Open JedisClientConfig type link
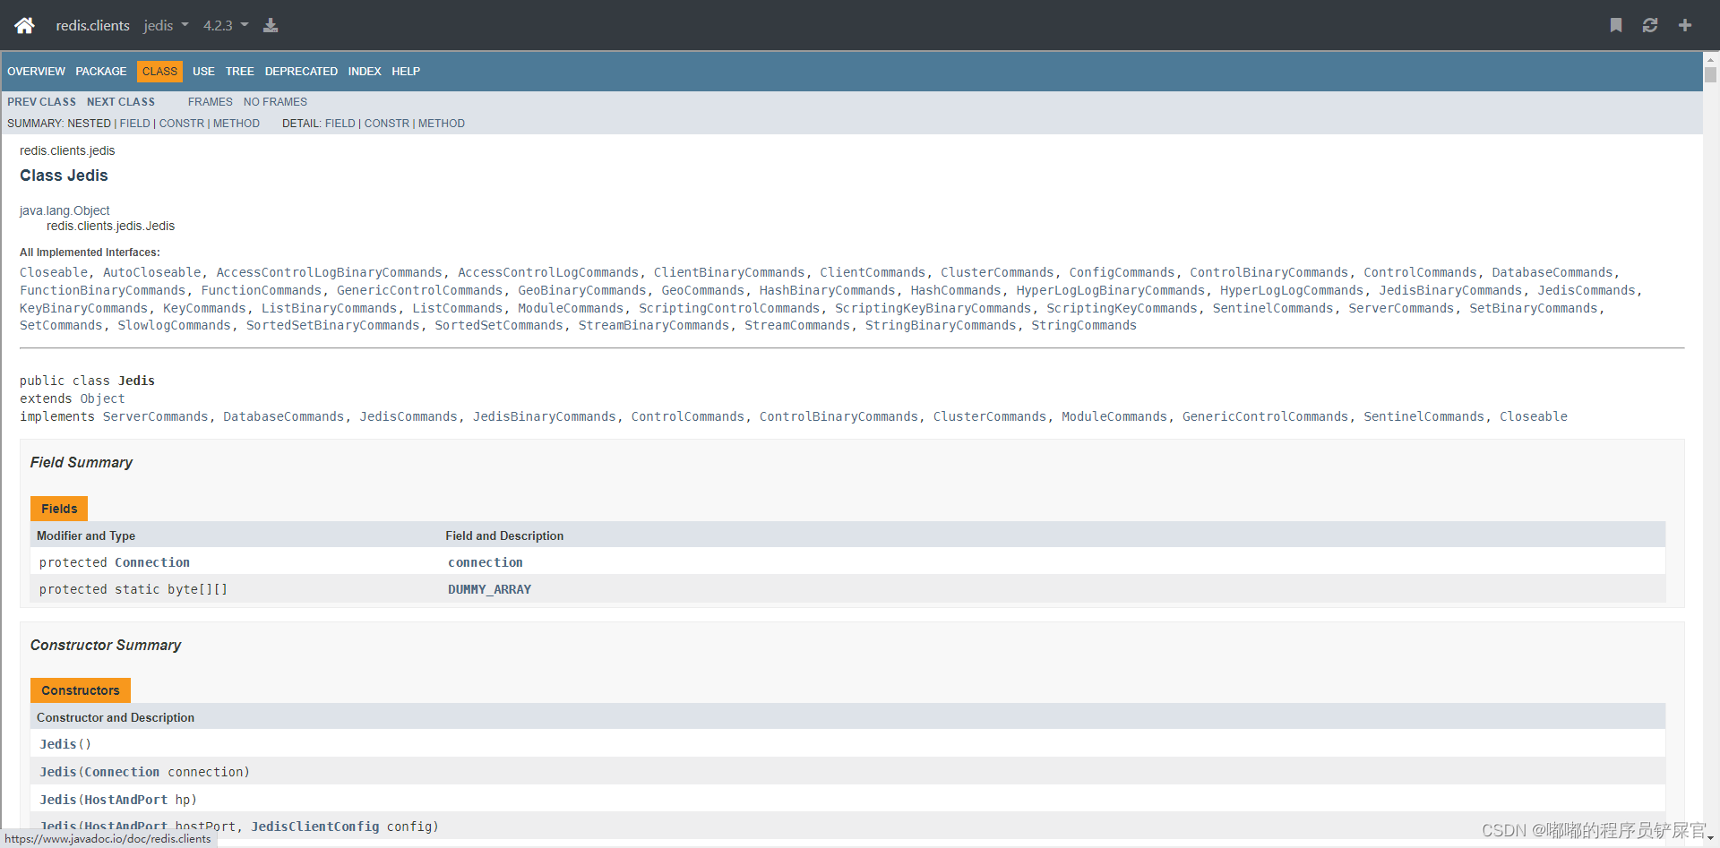 314,827
